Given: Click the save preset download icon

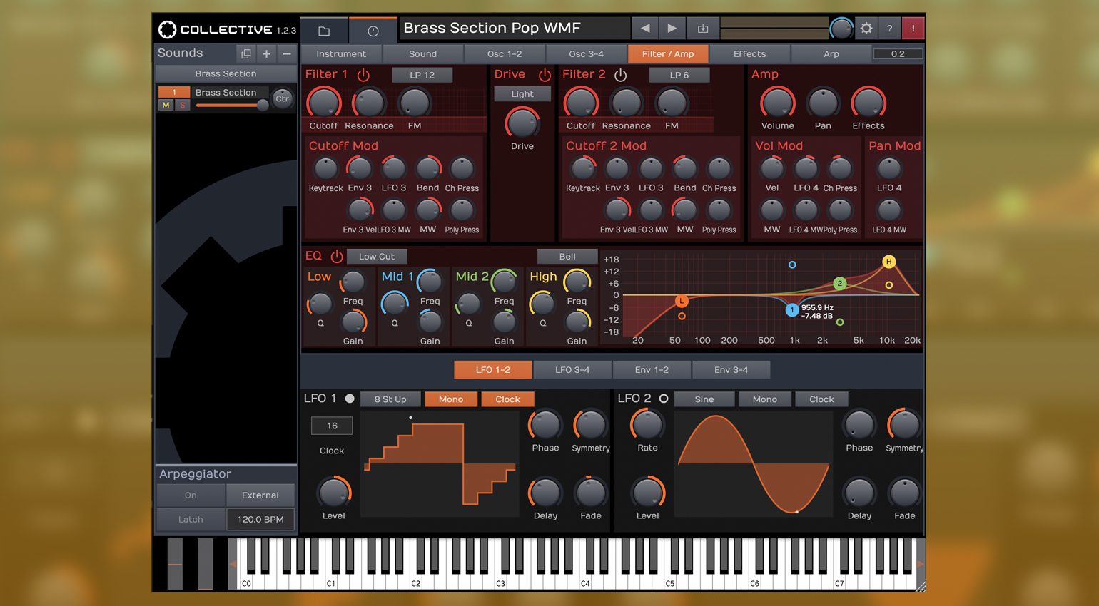Looking at the screenshot, I should click(703, 29).
